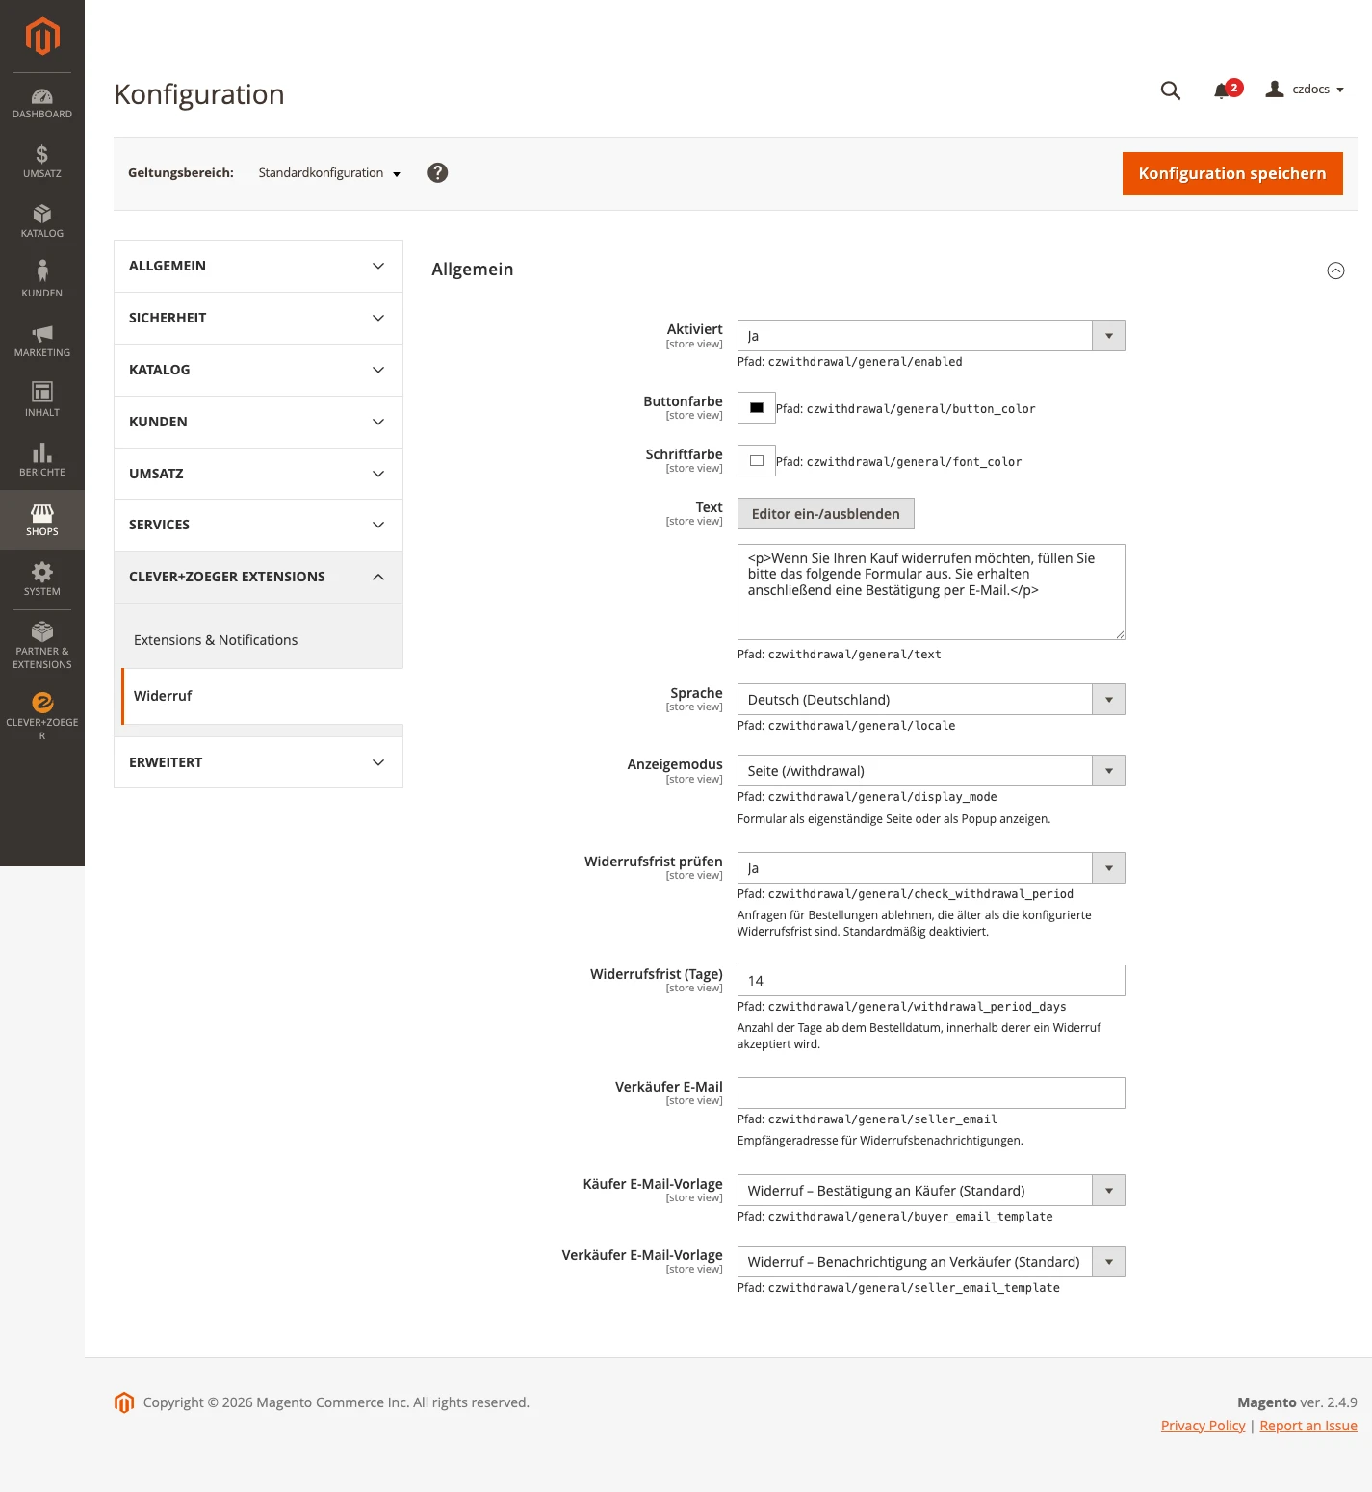Pick the black Buttonfarbe color swatch
This screenshot has height=1492, width=1372.
(x=757, y=408)
